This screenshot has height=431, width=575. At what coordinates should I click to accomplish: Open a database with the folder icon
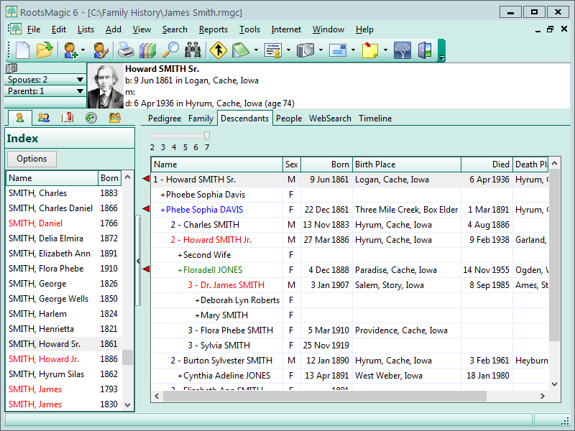(x=45, y=50)
